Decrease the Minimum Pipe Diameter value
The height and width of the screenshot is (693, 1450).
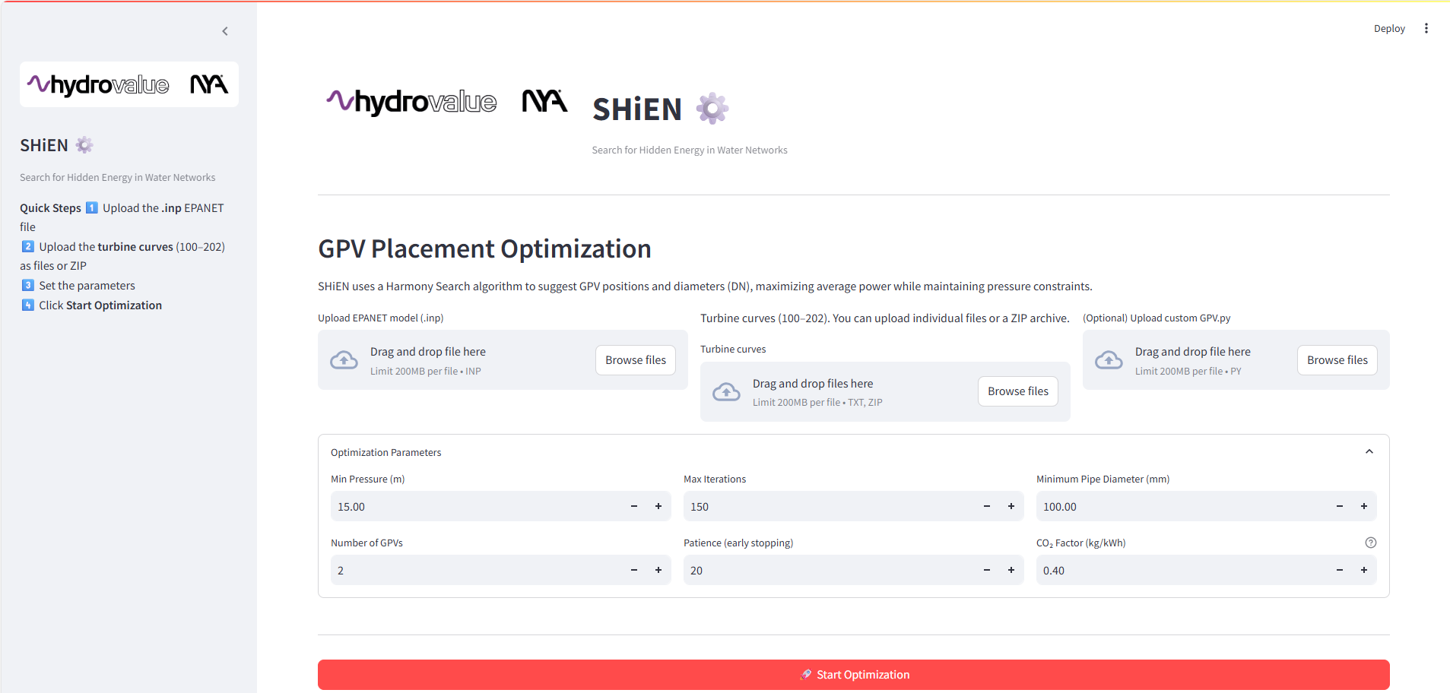coord(1340,506)
